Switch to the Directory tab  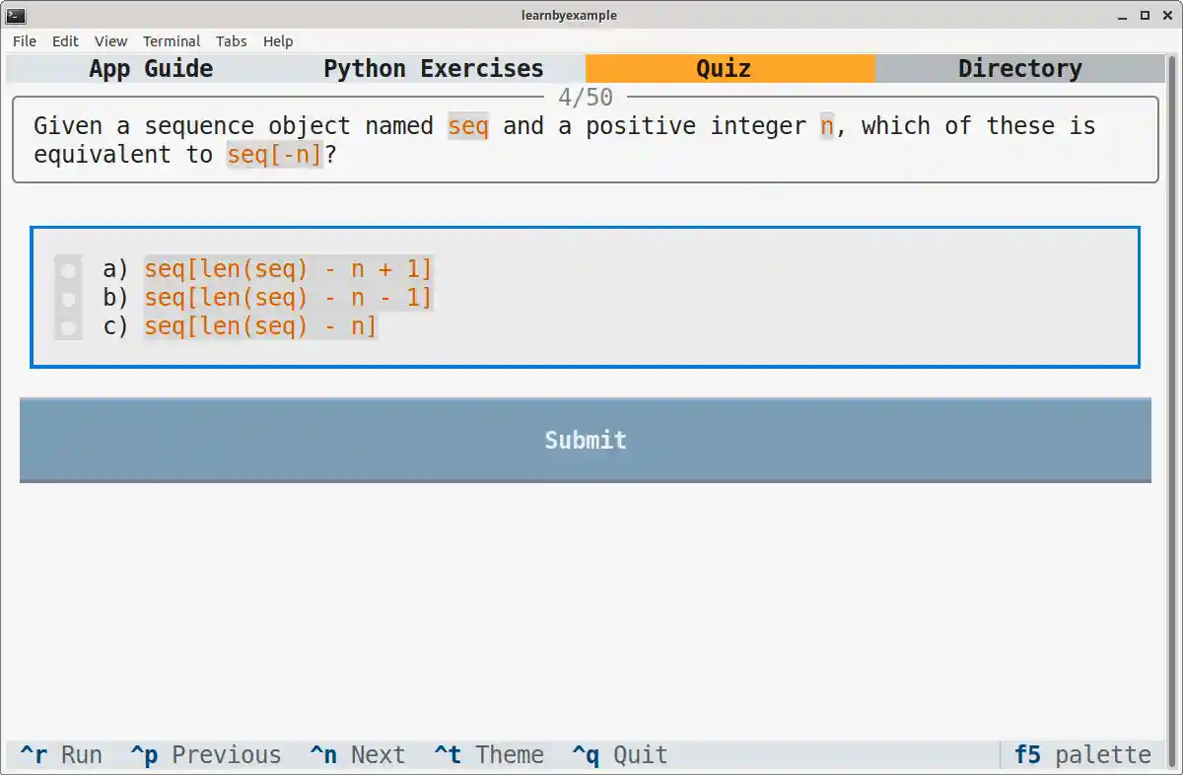click(1020, 68)
